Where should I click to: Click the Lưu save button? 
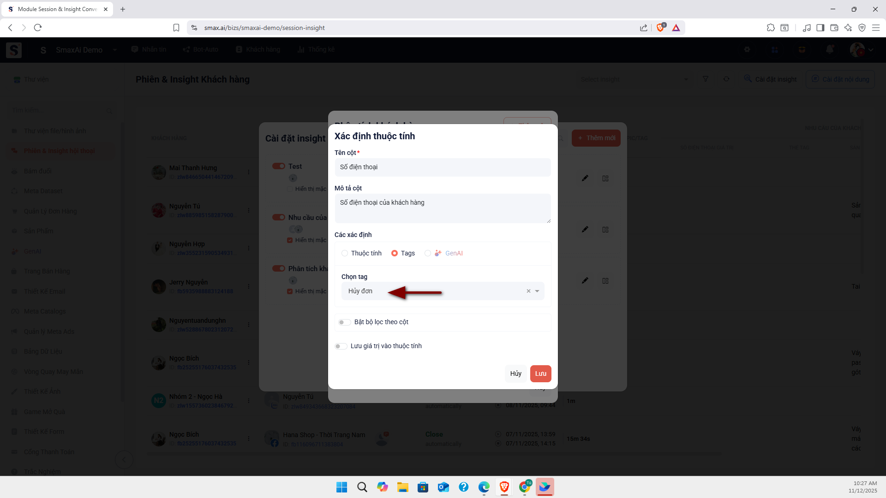point(540,373)
